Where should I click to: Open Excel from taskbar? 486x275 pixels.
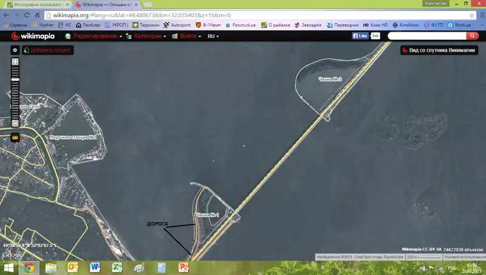pyautogui.click(x=117, y=268)
